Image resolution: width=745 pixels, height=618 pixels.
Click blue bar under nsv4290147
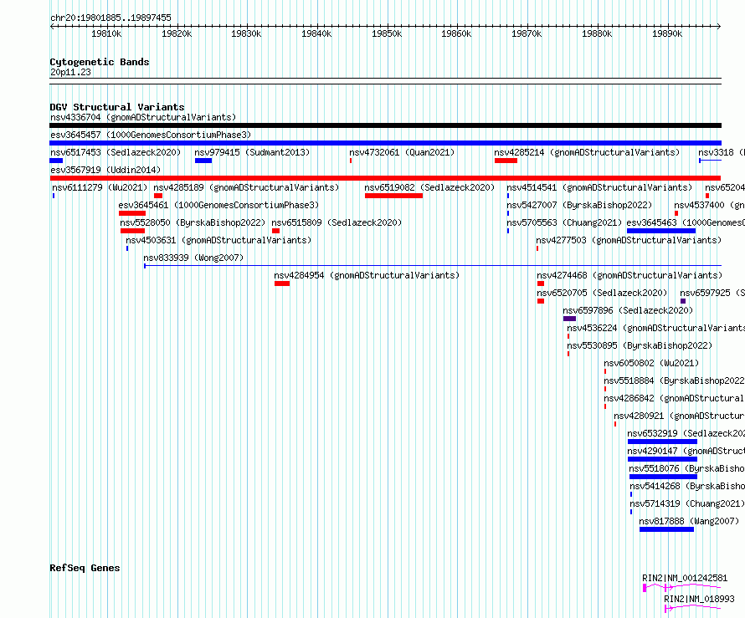(x=662, y=459)
